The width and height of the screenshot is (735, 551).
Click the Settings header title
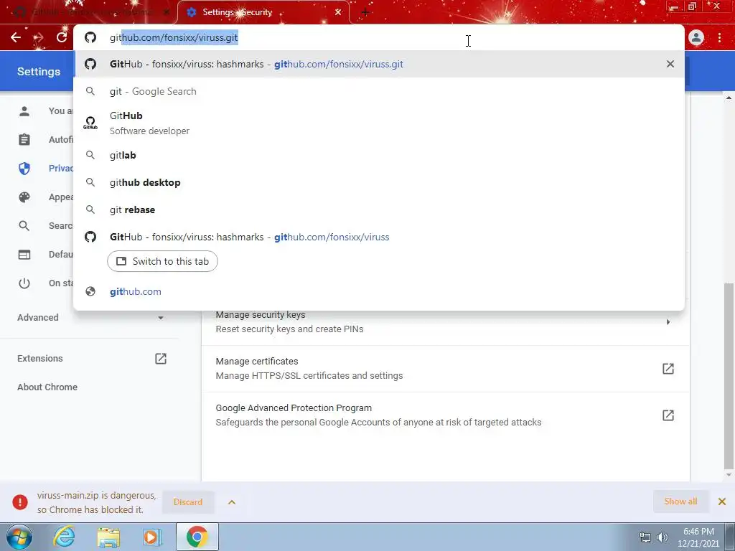(39, 71)
